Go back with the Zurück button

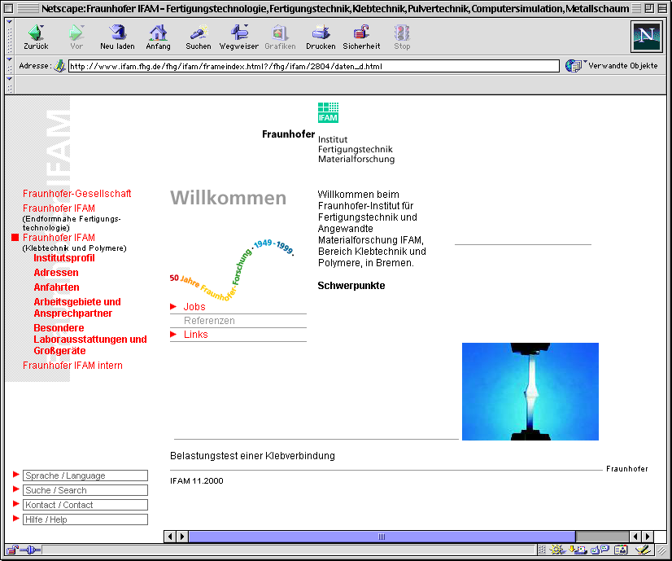tap(36, 37)
